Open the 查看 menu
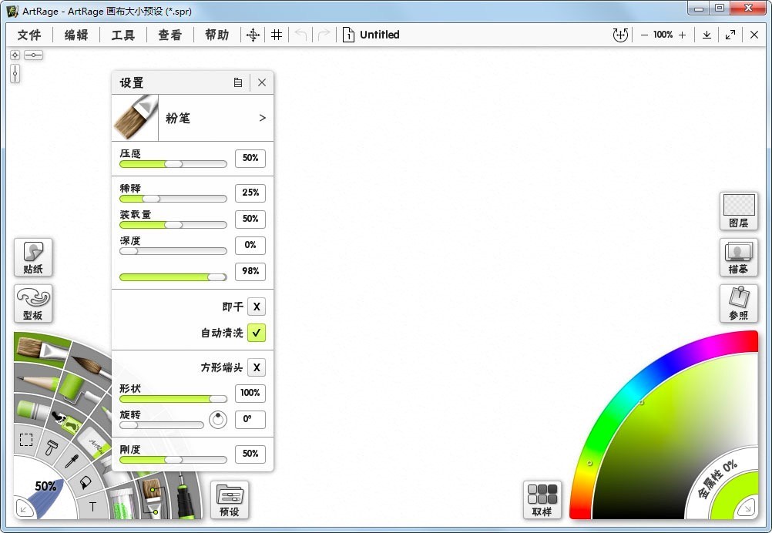This screenshot has height=533, width=772. pos(170,35)
